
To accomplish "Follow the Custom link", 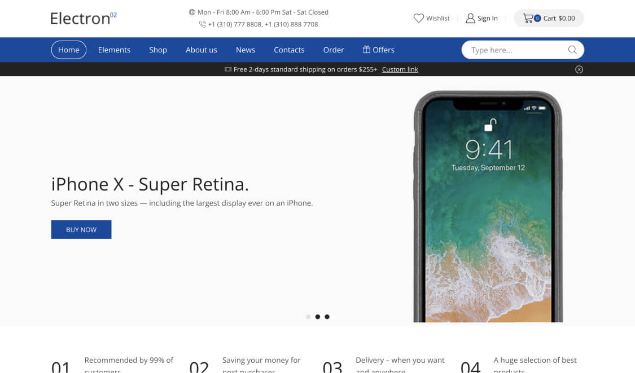I will 400,69.
